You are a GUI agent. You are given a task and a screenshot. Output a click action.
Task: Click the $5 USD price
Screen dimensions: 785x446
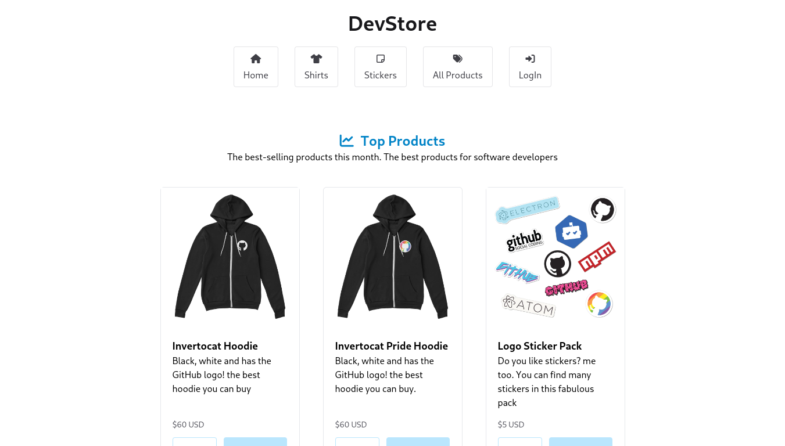511,425
